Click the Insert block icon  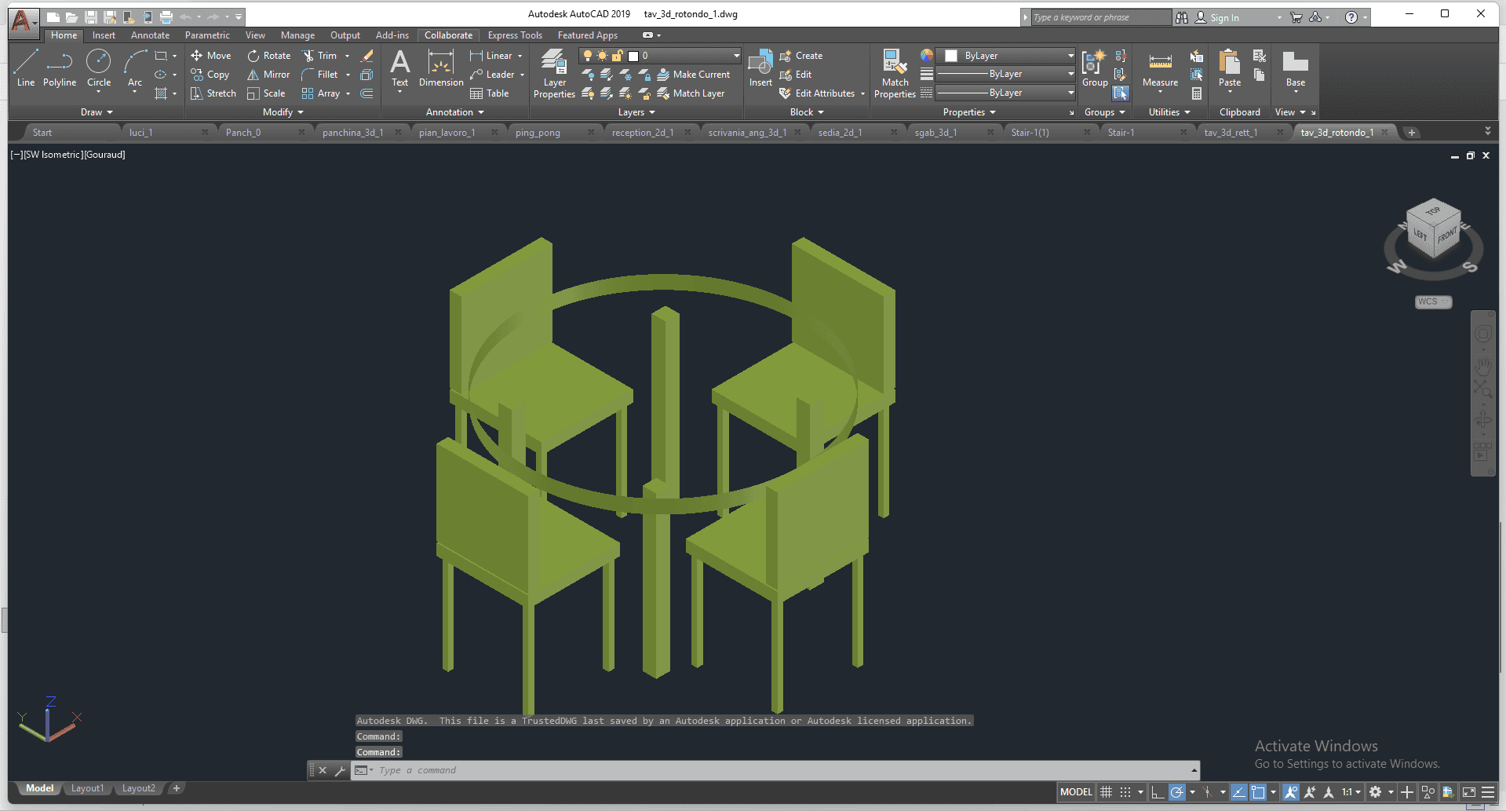(760, 68)
